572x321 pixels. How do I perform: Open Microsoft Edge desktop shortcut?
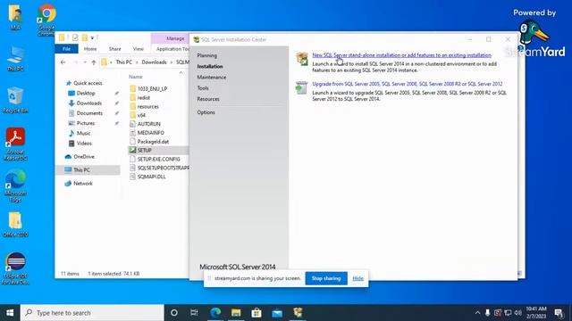(x=15, y=186)
